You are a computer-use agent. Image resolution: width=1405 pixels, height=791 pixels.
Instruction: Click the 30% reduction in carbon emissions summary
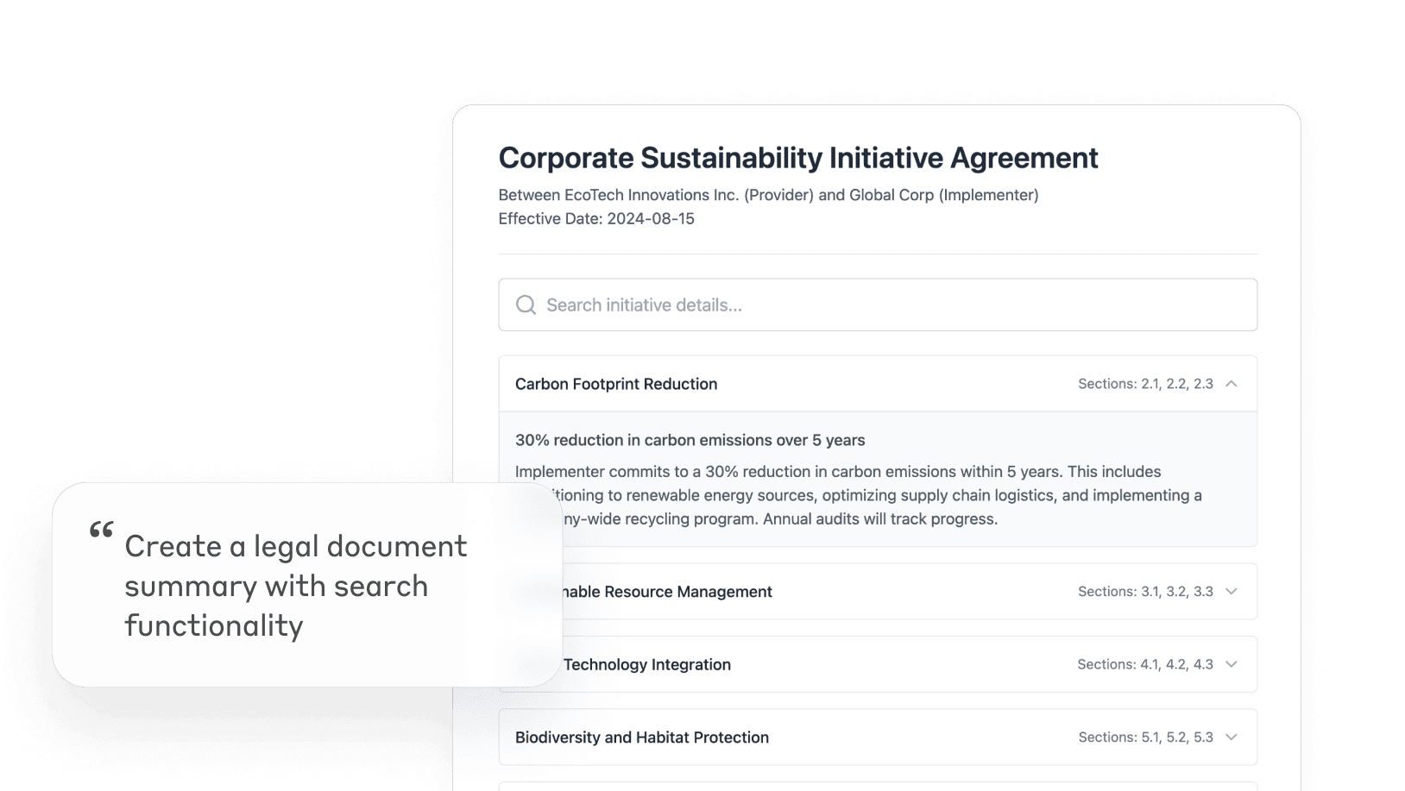click(690, 440)
